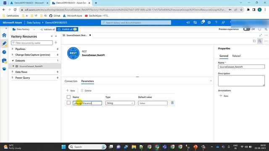Open the Manage toolbox hub

4,60
